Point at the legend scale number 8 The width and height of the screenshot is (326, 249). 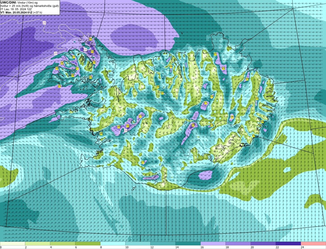tap(101, 247)
